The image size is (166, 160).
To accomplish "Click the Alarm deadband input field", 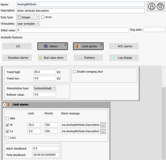I will [46, 148].
